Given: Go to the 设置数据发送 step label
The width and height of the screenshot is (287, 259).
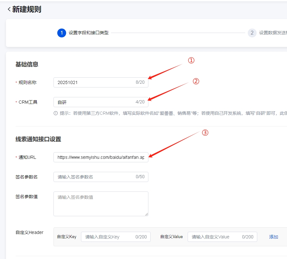Looking at the screenshot, I should pyautogui.click(x=272, y=33).
